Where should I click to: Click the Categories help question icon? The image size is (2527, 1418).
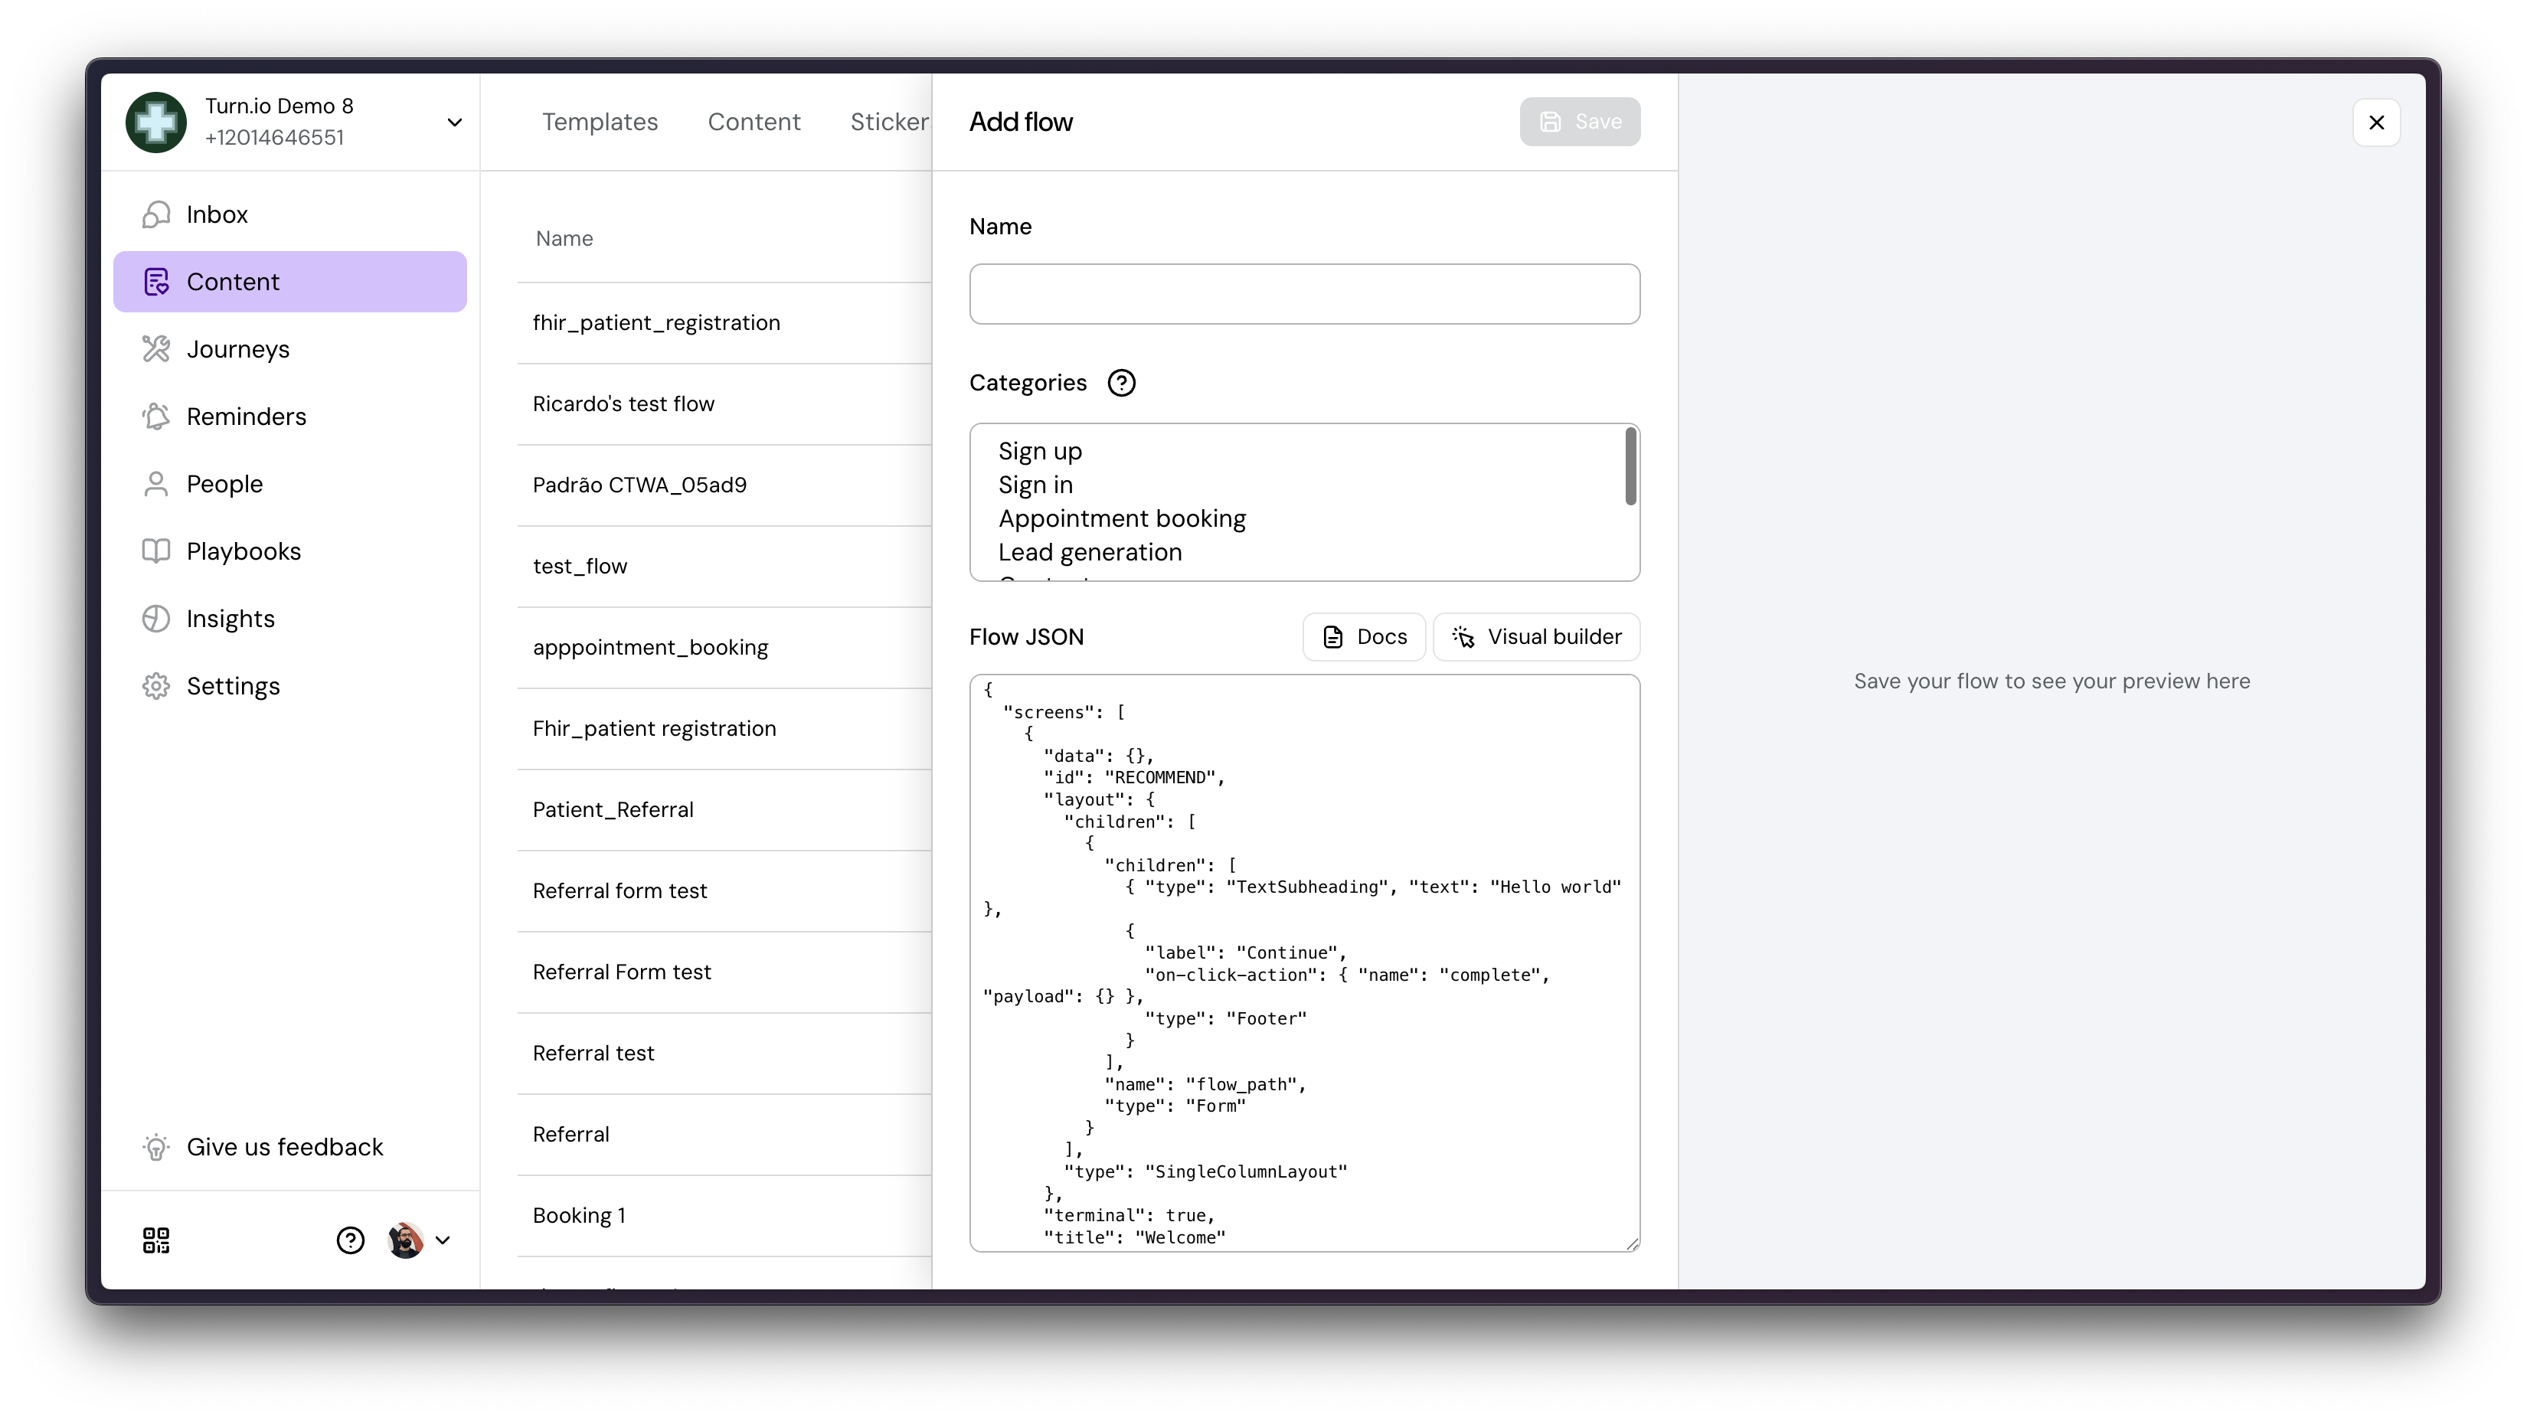[x=1121, y=384]
